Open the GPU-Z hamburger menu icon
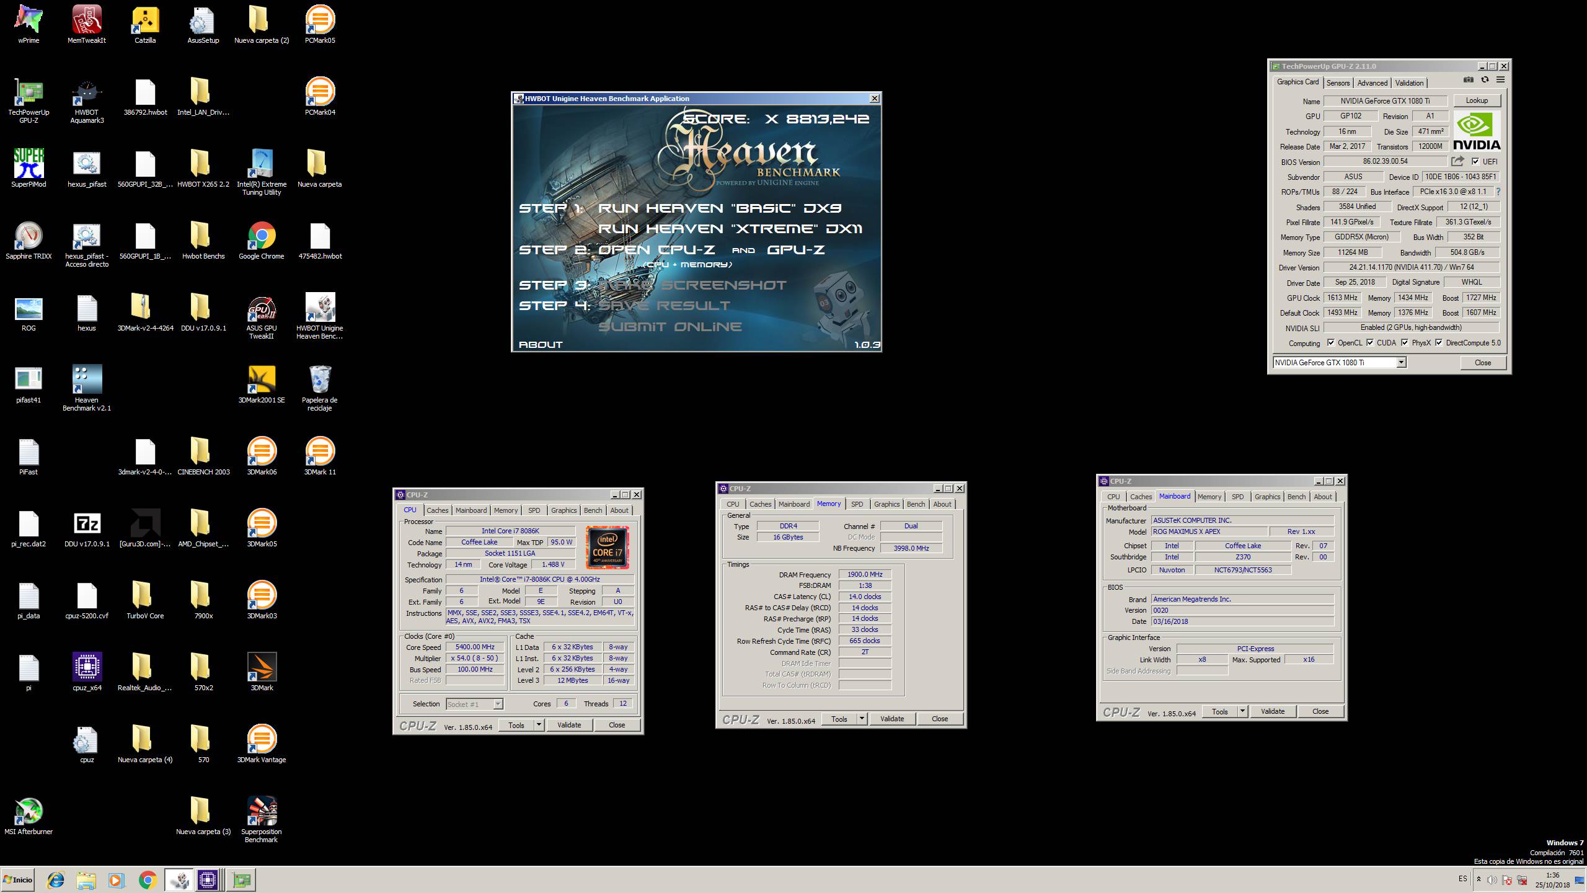The image size is (1587, 893). 1500,80
